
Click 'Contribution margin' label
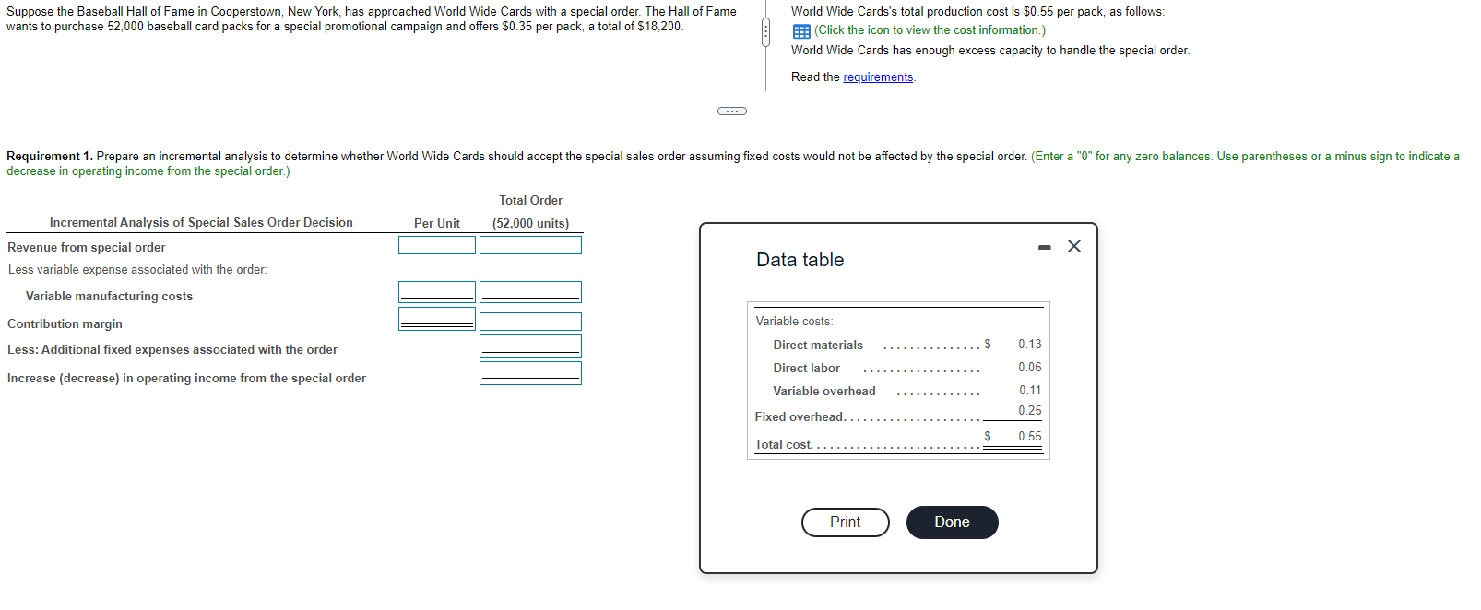pos(65,324)
